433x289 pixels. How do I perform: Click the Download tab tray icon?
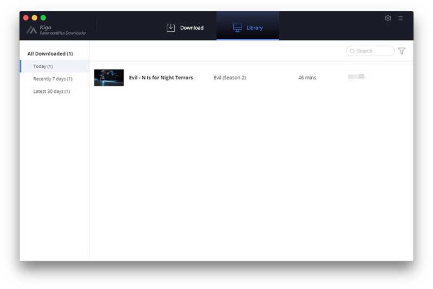click(x=170, y=28)
